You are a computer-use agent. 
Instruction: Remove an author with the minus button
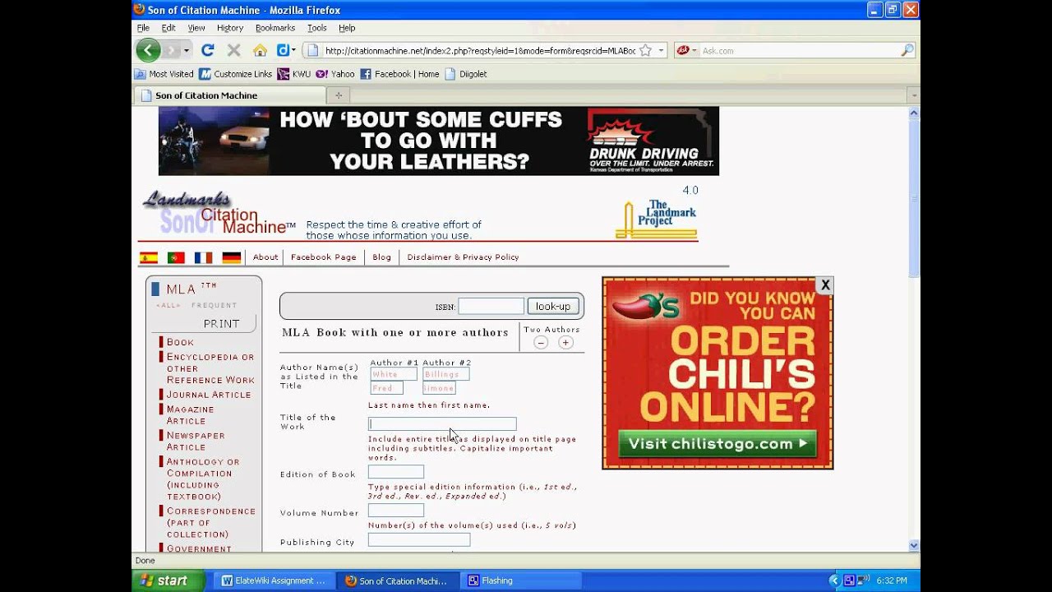point(541,343)
